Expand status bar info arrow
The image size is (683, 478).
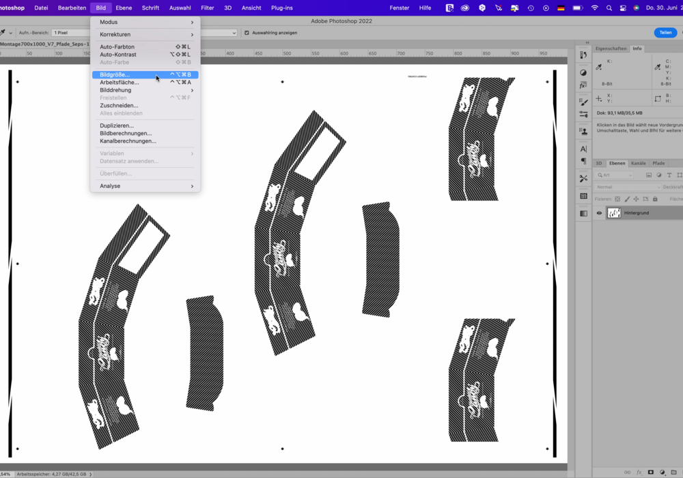[90, 474]
